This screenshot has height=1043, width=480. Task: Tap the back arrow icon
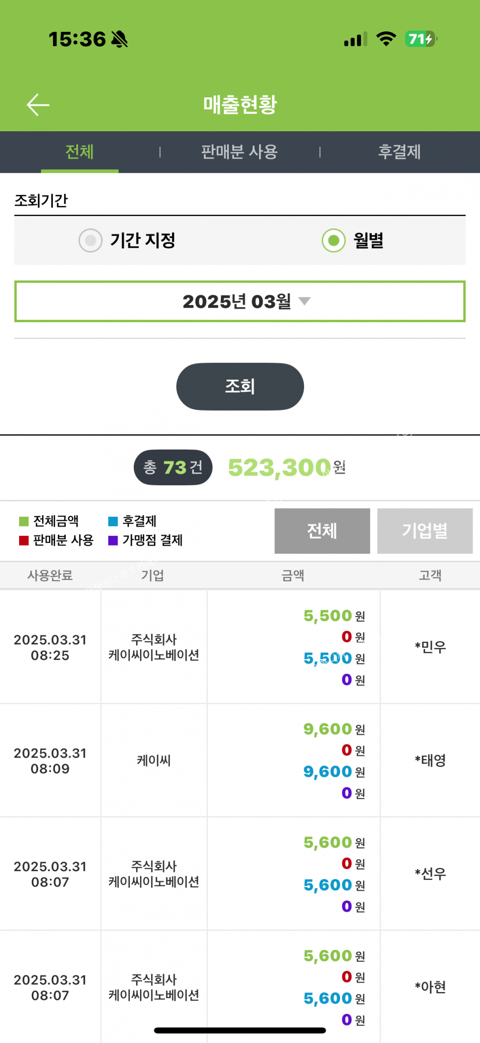(x=38, y=105)
